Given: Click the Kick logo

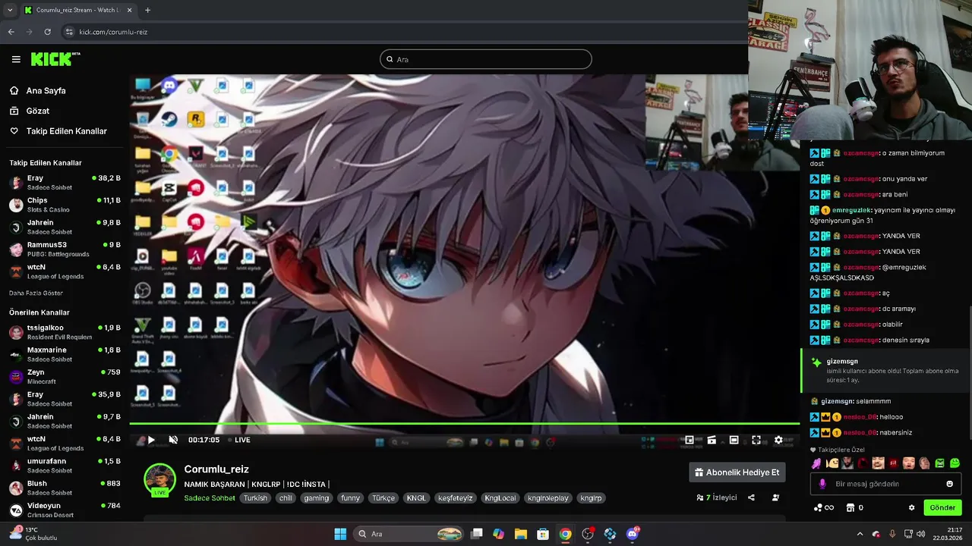Looking at the screenshot, I should pos(55,59).
